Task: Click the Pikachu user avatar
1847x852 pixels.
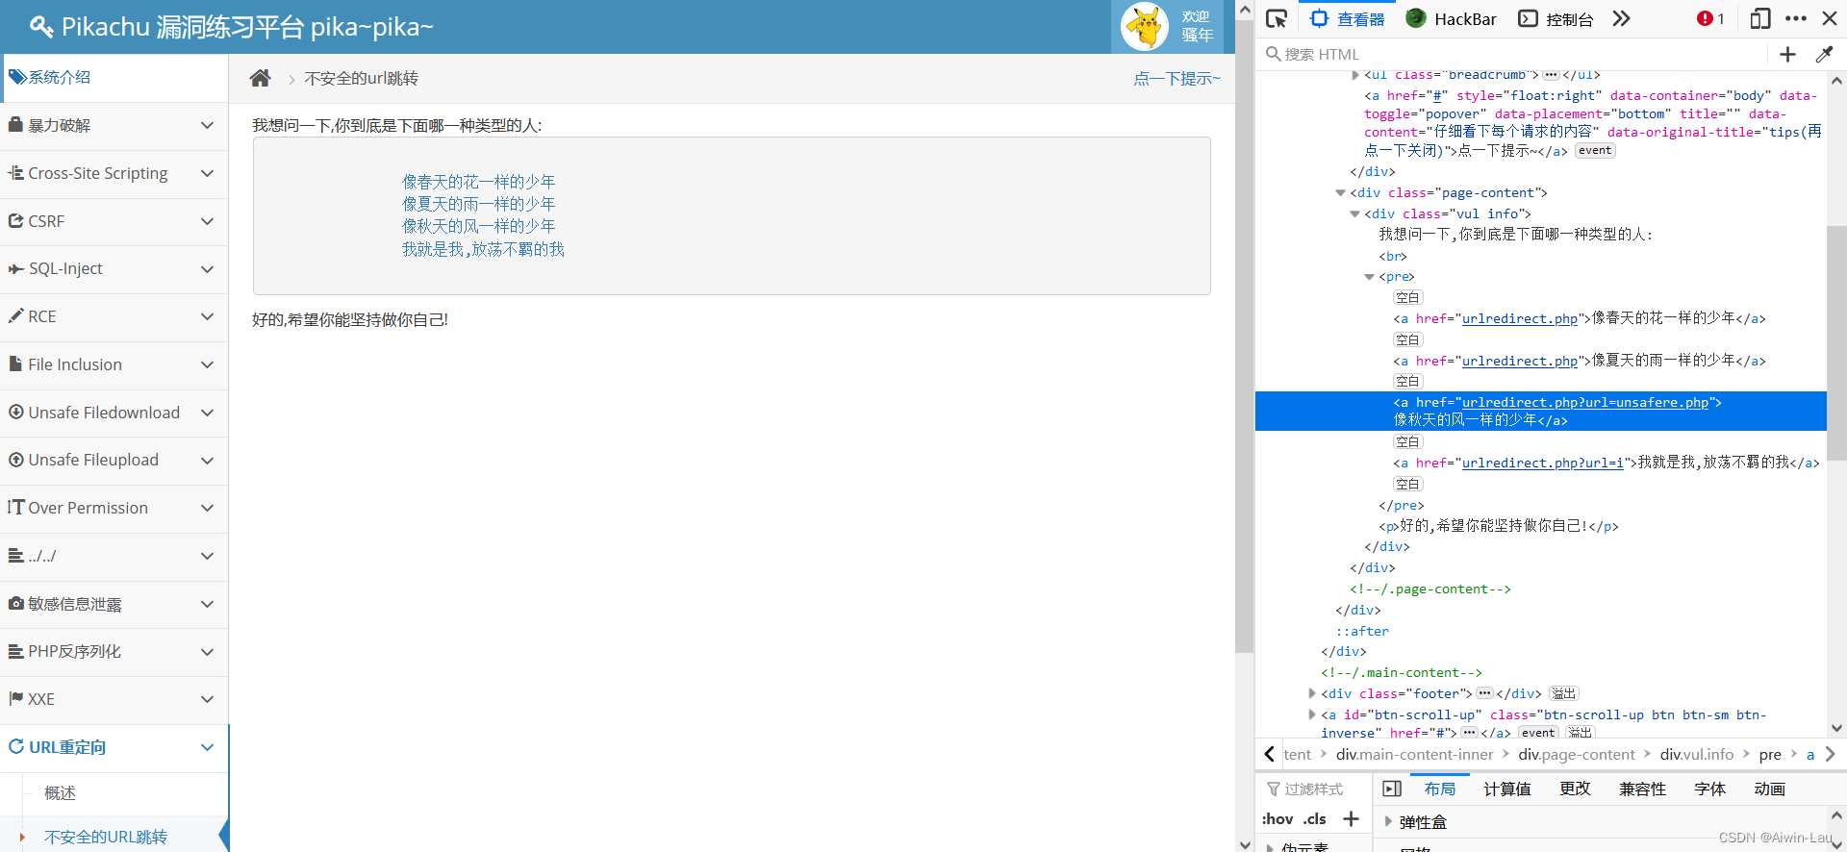Action: point(1145,27)
